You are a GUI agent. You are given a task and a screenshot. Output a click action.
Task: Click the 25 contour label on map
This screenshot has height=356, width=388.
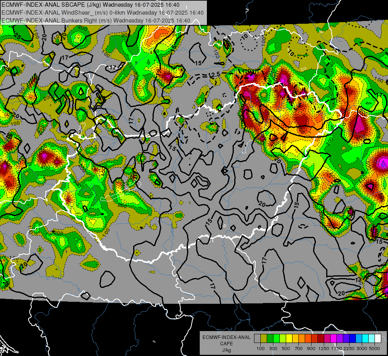17,36
